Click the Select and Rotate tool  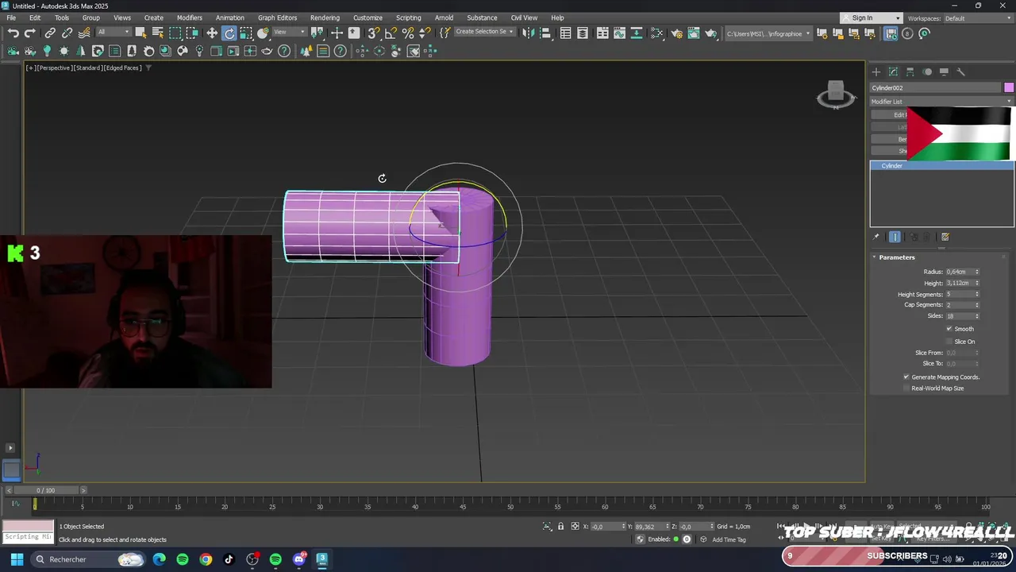tap(229, 33)
